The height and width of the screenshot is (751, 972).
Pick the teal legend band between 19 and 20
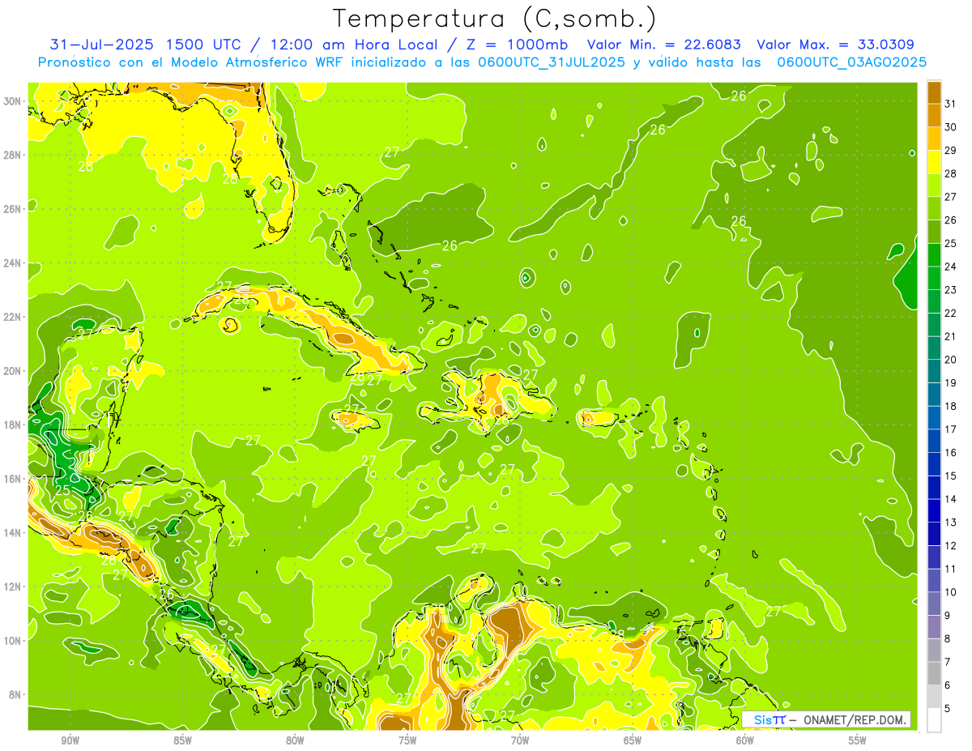pos(934,371)
